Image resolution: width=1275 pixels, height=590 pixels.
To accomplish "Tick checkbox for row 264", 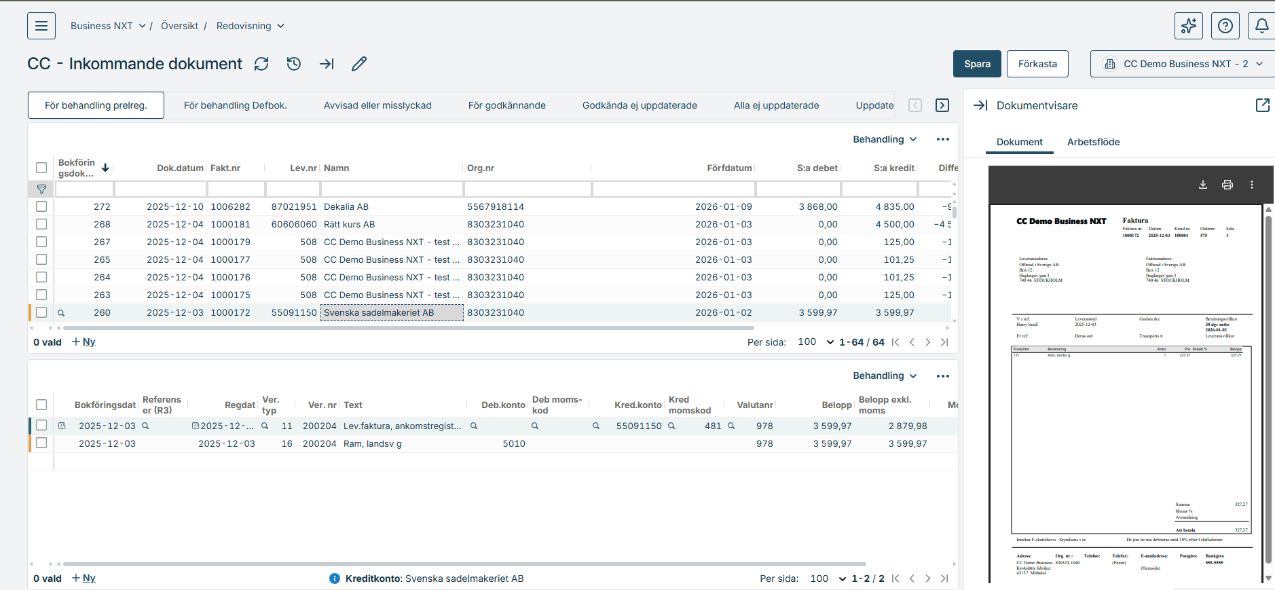I will click(41, 277).
